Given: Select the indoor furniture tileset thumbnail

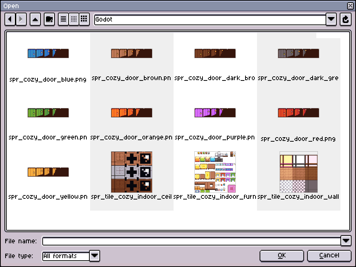Looking at the screenshot, I should click(x=215, y=172).
